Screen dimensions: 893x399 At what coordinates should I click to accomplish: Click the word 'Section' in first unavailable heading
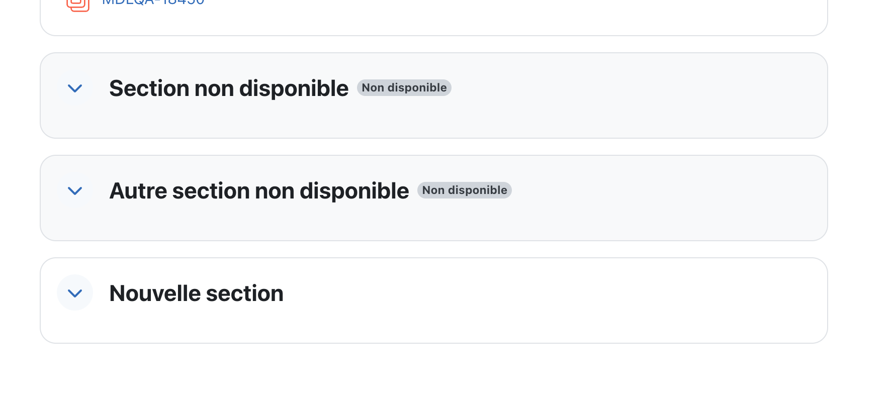pyautogui.click(x=149, y=88)
